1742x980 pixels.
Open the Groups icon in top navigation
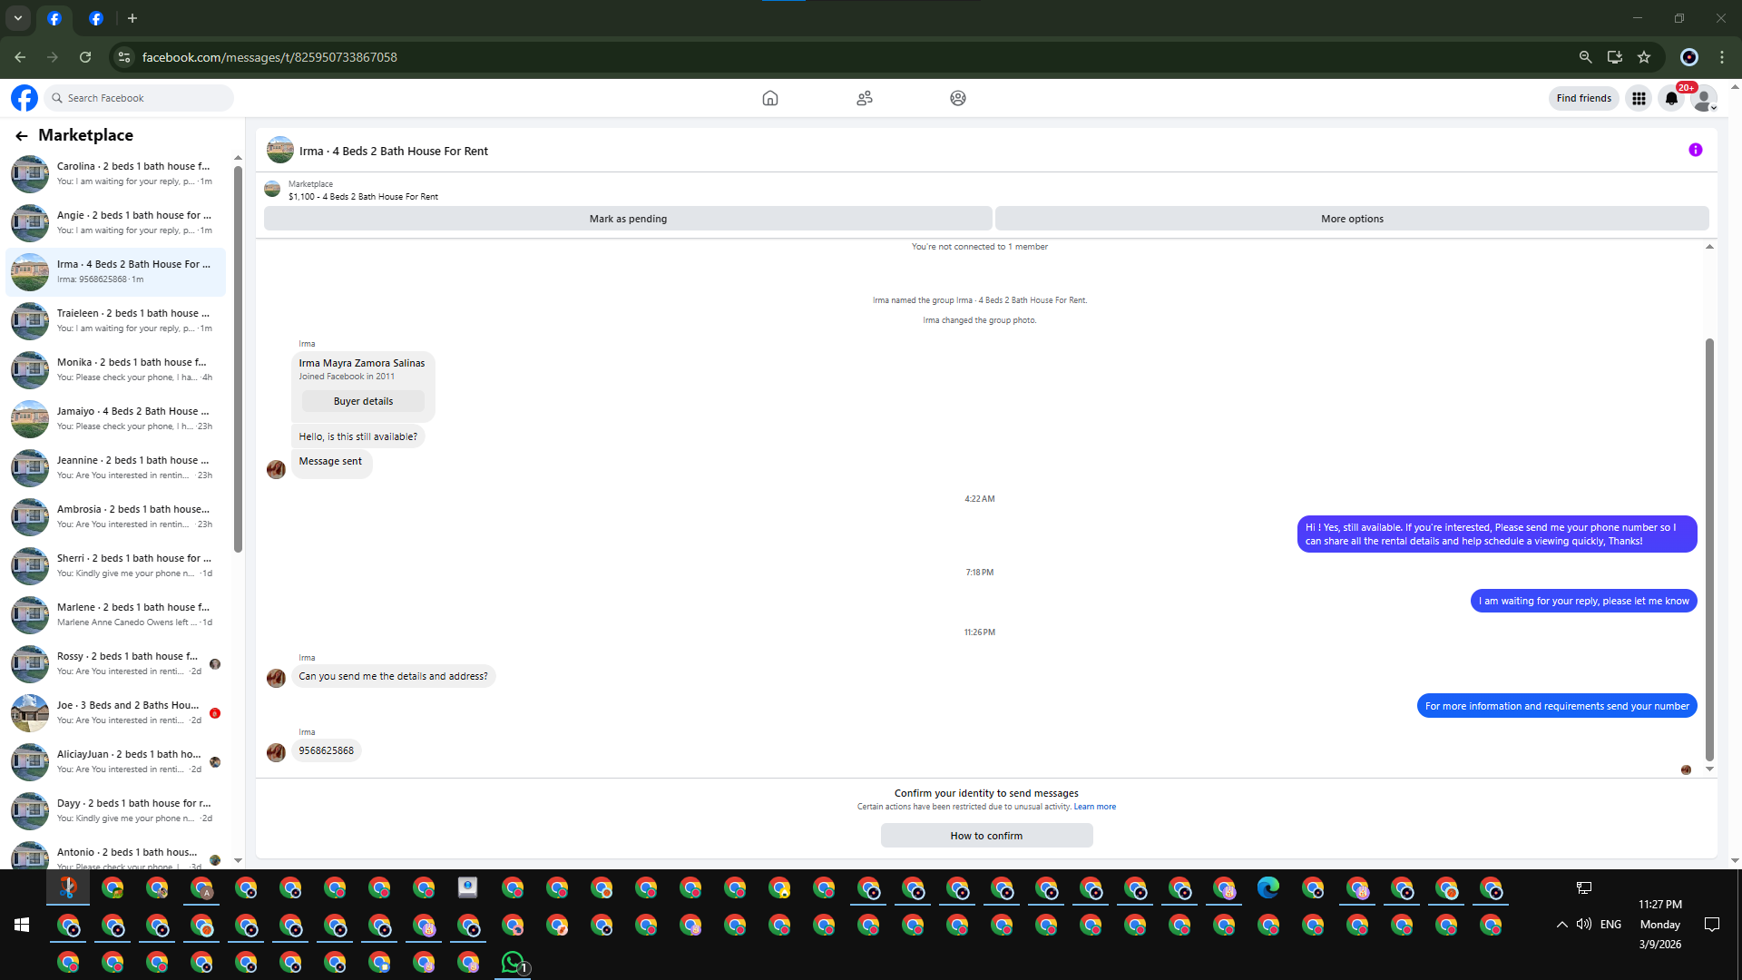(957, 98)
